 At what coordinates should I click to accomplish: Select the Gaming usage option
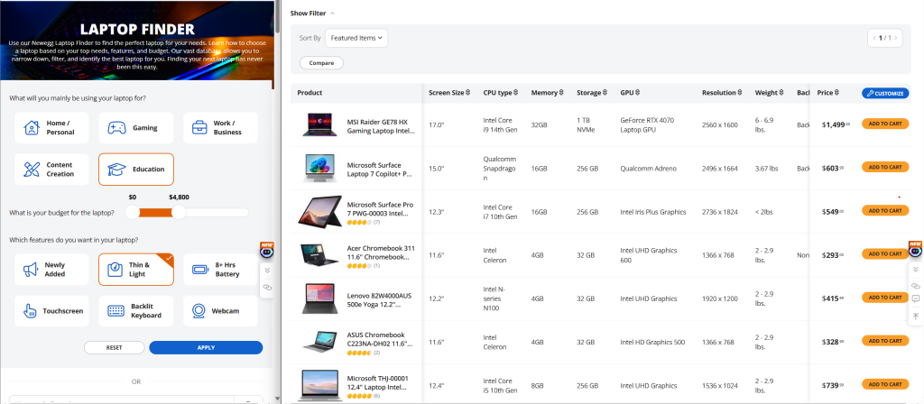tap(135, 128)
